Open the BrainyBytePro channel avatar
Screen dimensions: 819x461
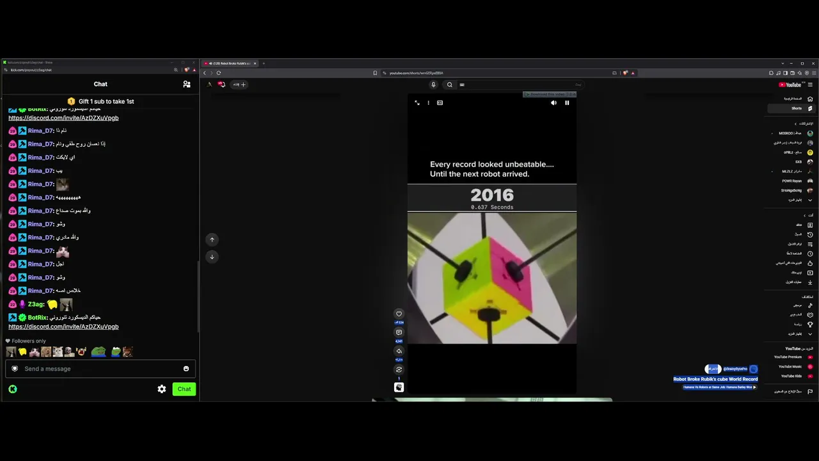753,369
